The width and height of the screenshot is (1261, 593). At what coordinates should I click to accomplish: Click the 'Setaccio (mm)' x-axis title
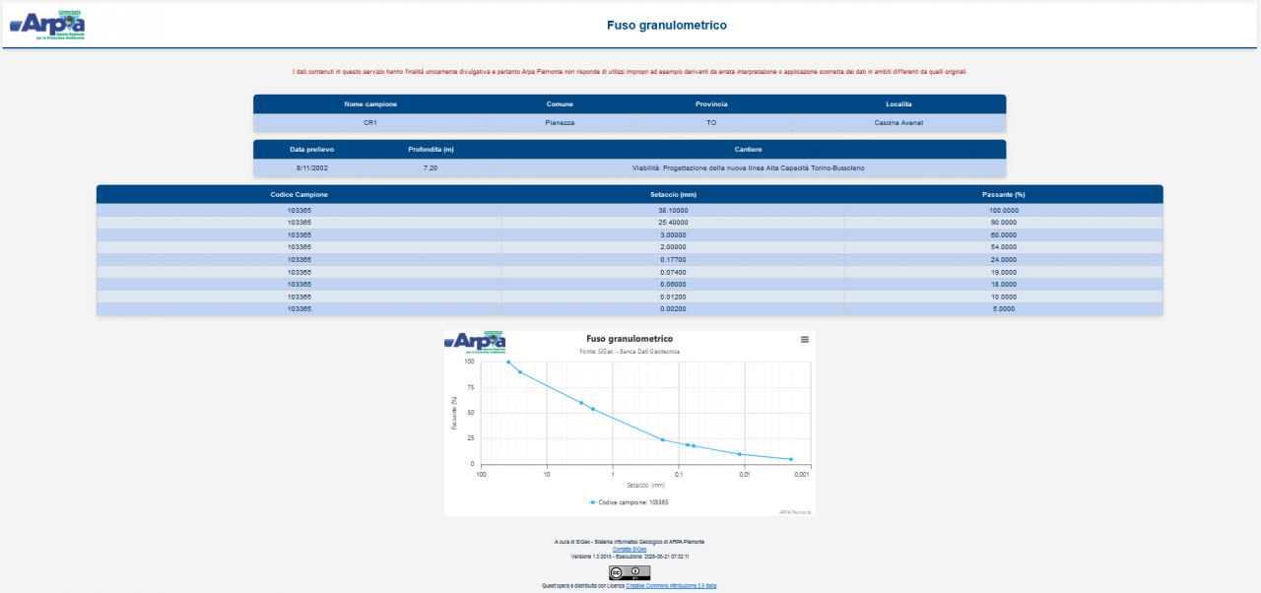pos(645,485)
